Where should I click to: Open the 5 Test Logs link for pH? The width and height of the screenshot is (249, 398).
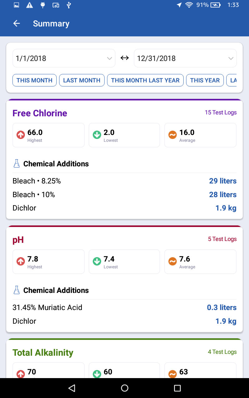coord(222,239)
